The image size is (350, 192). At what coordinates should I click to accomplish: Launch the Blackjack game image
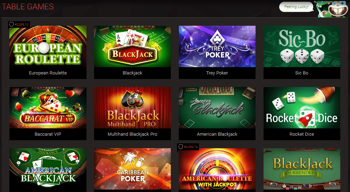coord(132,46)
